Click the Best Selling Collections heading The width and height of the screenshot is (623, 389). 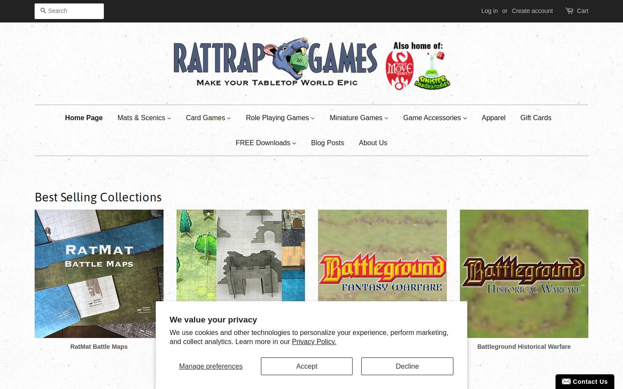click(98, 197)
